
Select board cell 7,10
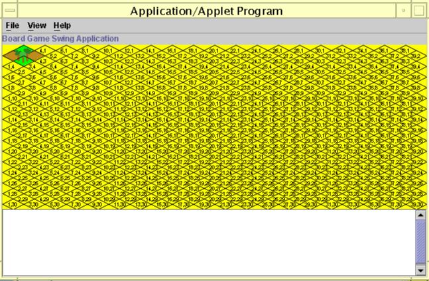76,98
